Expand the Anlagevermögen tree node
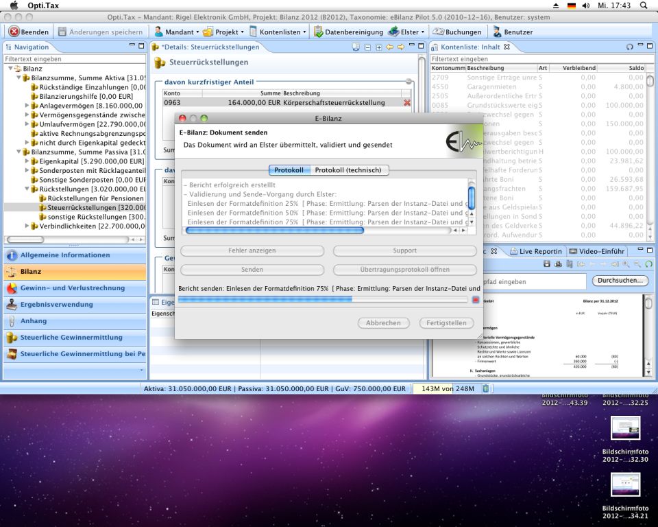The height and width of the screenshot is (527, 658). coord(27,106)
